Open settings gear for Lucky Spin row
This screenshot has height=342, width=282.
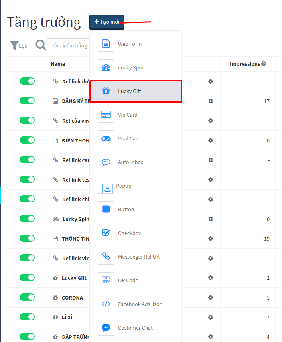[x=211, y=219]
